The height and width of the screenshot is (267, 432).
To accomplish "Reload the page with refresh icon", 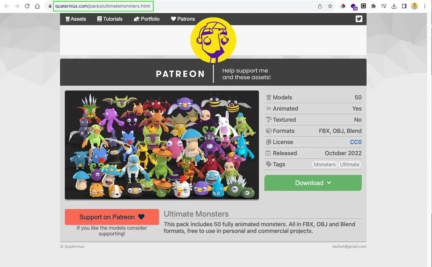I will click(x=27, y=6).
